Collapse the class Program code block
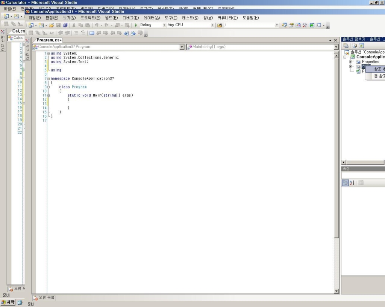This screenshot has width=385, height=307. tap(49, 87)
